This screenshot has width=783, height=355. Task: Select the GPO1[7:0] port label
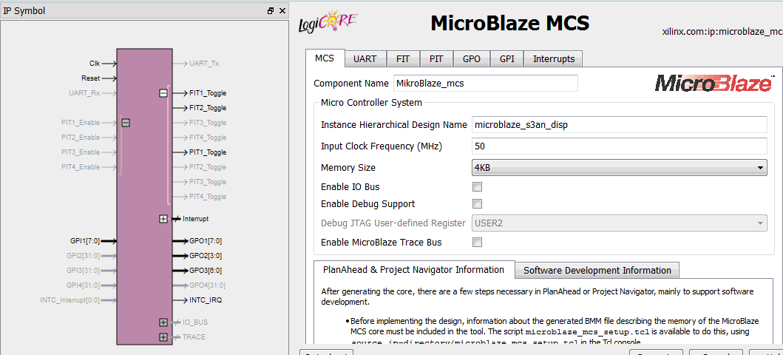[206, 241]
